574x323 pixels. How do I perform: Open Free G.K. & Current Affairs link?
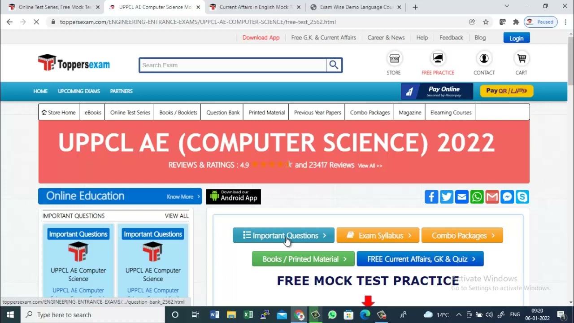[x=323, y=38]
